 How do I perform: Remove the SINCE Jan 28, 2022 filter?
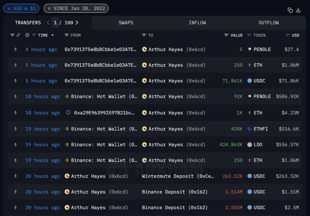point(49,9)
